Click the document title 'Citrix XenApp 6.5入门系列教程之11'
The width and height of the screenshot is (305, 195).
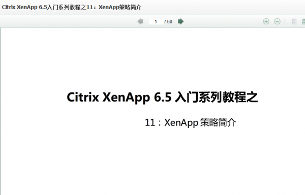(x=47, y=7)
